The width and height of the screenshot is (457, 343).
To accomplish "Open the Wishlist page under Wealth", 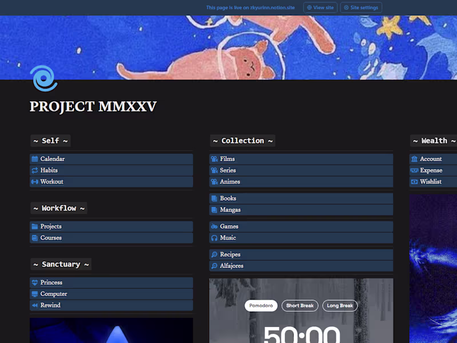I will pyautogui.click(x=433, y=182).
